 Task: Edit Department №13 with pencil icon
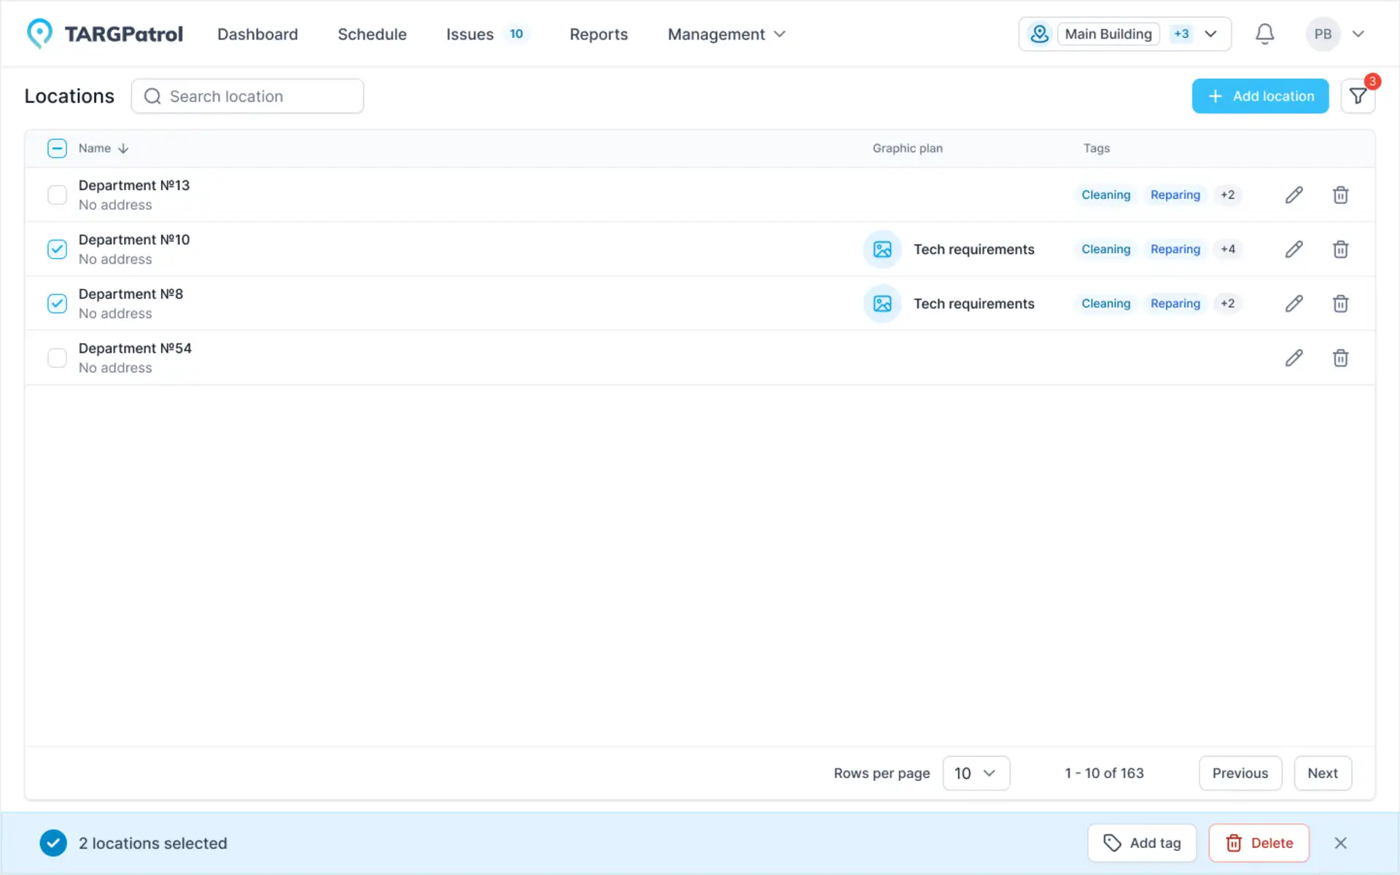coord(1294,195)
